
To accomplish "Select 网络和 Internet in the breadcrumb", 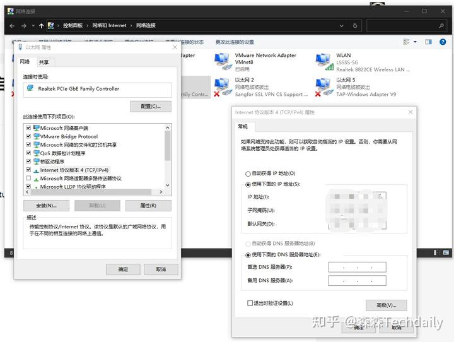I will point(109,25).
